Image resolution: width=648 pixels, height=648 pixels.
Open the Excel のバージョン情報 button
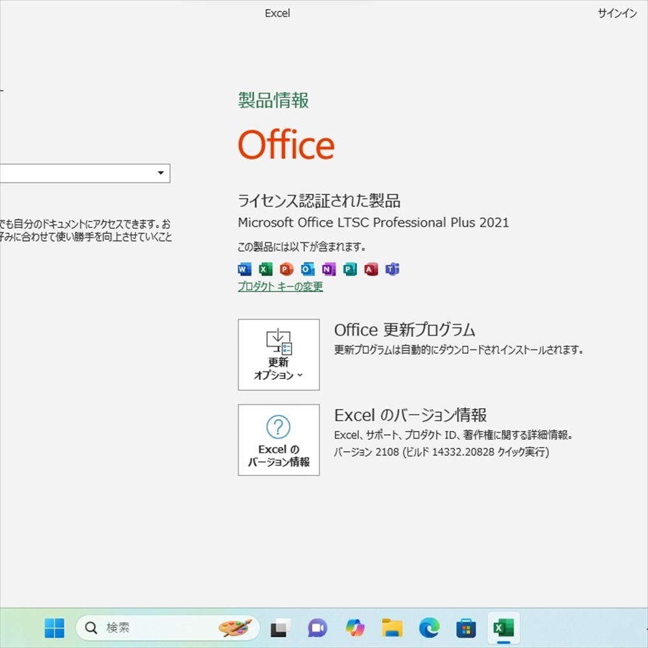279,440
